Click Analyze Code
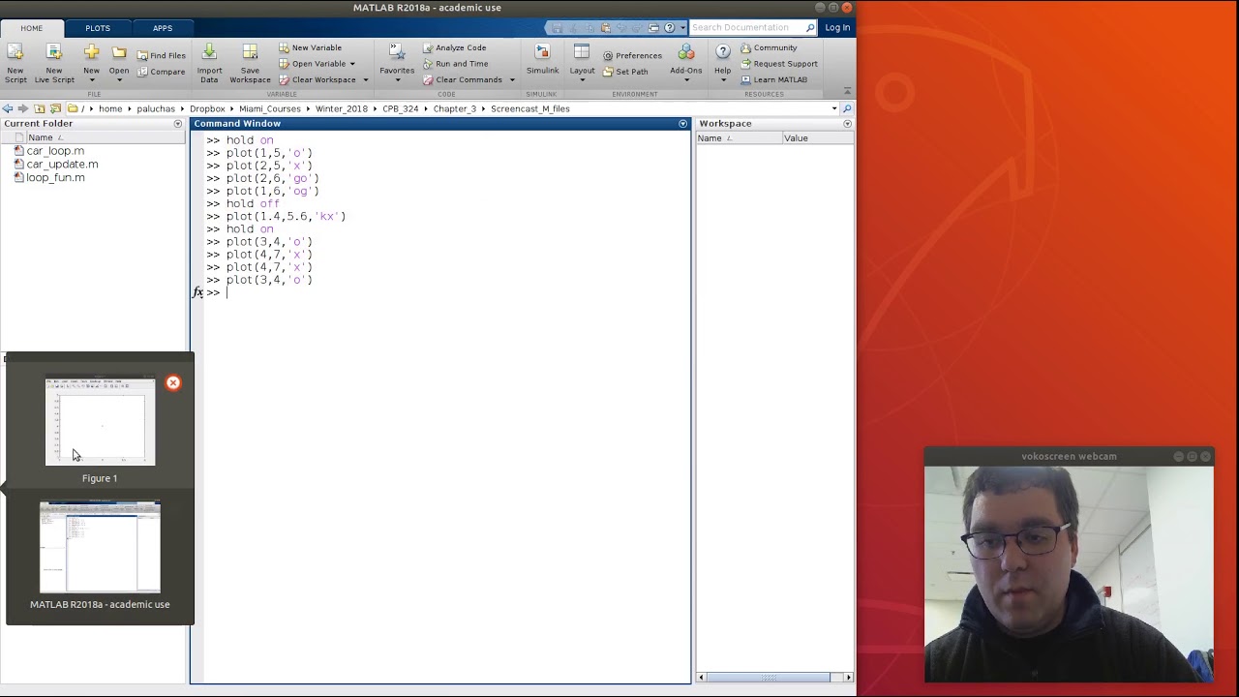This screenshot has height=697, width=1239. pyautogui.click(x=454, y=47)
